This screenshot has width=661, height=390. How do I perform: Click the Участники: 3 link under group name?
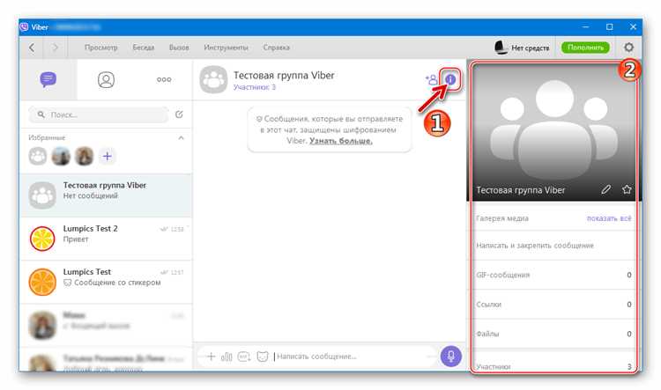pos(254,87)
